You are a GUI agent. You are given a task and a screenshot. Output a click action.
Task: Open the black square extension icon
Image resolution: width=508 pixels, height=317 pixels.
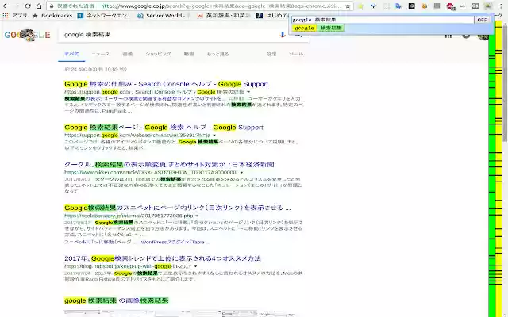411,6
